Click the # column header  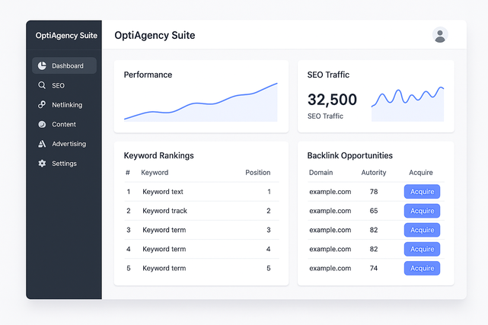pos(128,173)
